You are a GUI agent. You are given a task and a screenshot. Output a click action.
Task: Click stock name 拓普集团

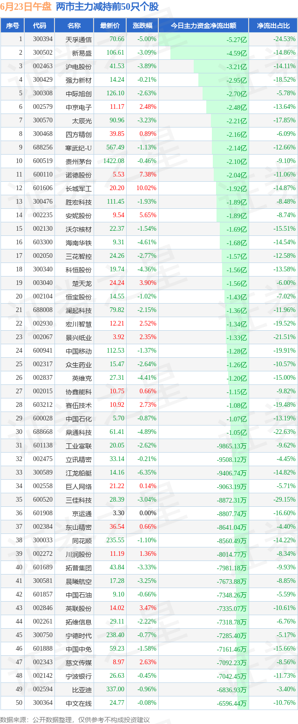coord(79,568)
